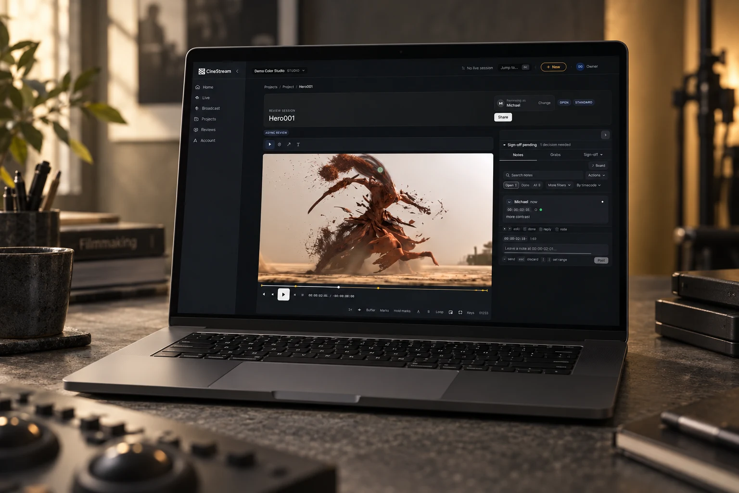This screenshot has height=493, width=739.
Task: Collapse the notes panel with chevron button
Action: (606, 135)
